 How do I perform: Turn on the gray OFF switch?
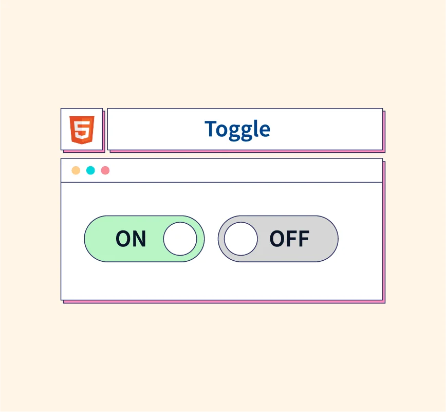coord(278,239)
